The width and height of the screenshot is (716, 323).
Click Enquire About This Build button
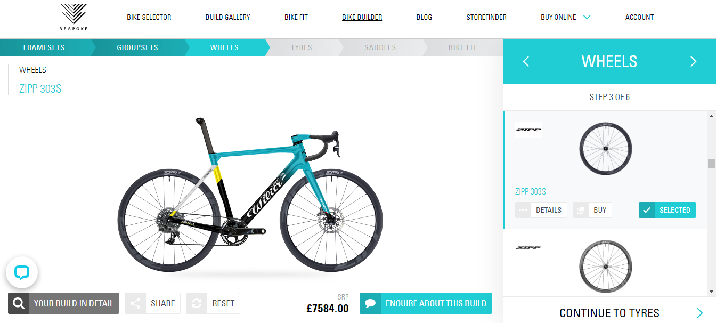click(x=426, y=303)
